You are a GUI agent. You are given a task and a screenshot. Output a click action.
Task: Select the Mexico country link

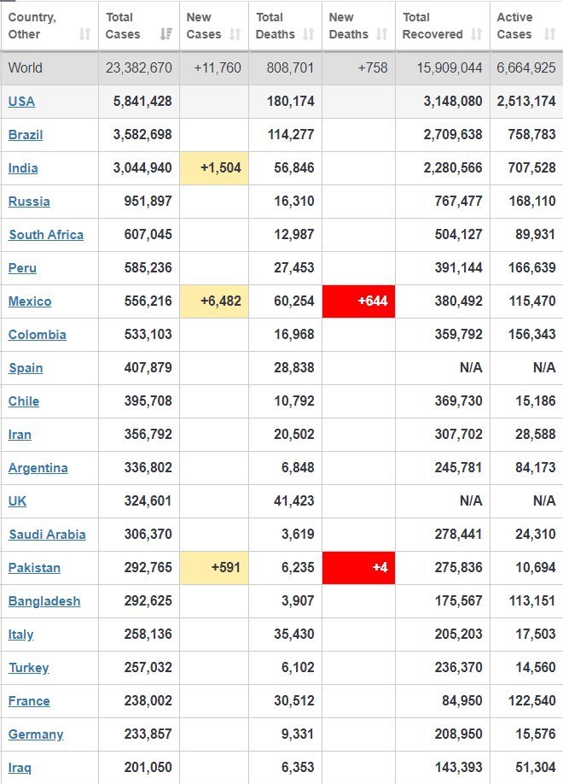pos(30,301)
